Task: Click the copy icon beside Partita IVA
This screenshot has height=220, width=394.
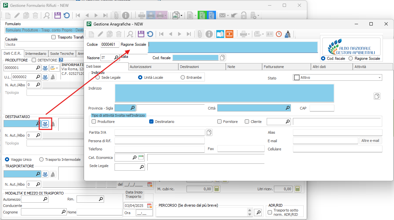Action: click(209, 132)
